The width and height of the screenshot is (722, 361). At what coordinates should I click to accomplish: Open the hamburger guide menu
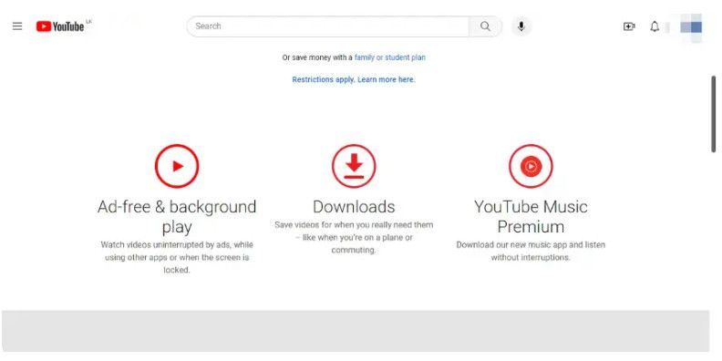coord(17,26)
